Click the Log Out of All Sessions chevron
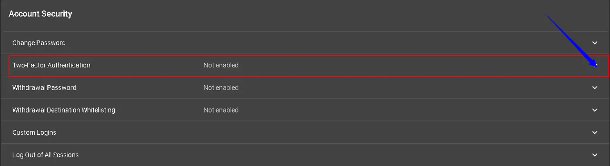This screenshot has width=610, height=166. click(595, 155)
